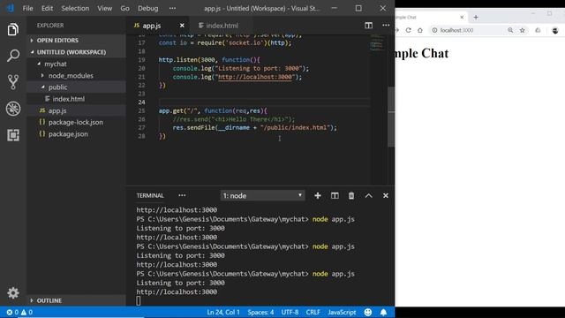The width and height of the screenshot is (565, 318).
Task: Open the editor More Actions menu
Action: click(x=386, y=26)
